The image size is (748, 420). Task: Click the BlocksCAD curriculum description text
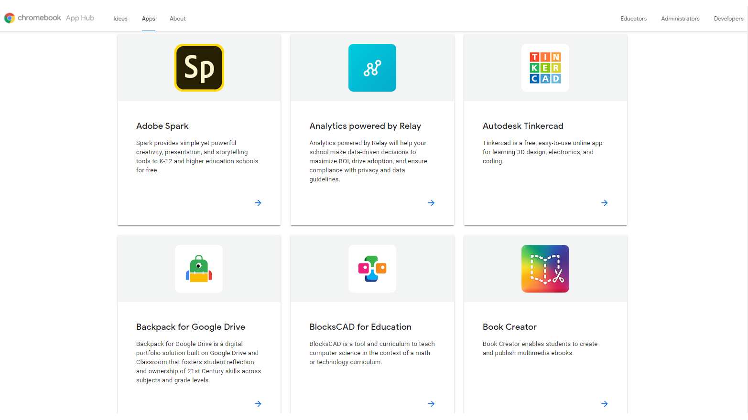point(372,353)
